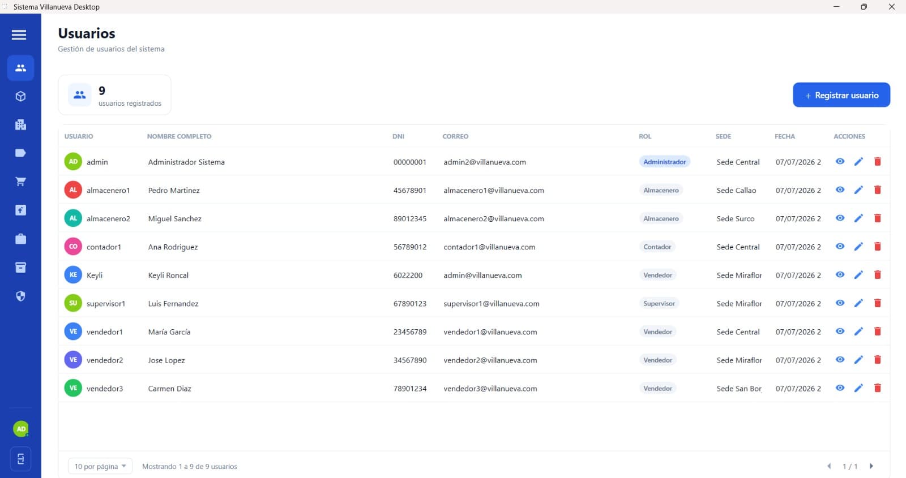Click the FECHA column header

click(x=785, y=136)
